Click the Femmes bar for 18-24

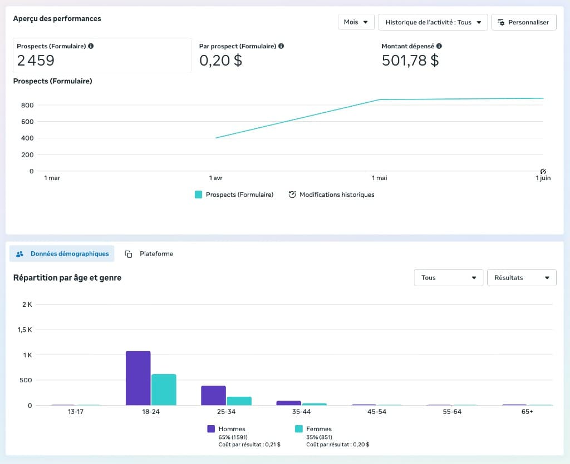click(x=164, y=390)
